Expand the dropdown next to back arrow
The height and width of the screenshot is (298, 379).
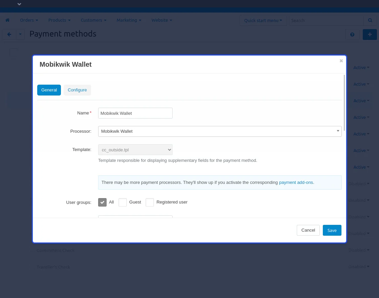[20, 34]
